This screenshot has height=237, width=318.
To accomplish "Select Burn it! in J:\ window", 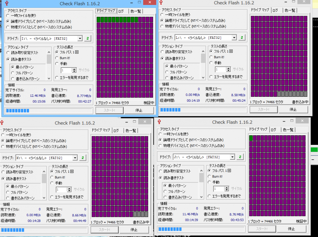I will point(215,176).
